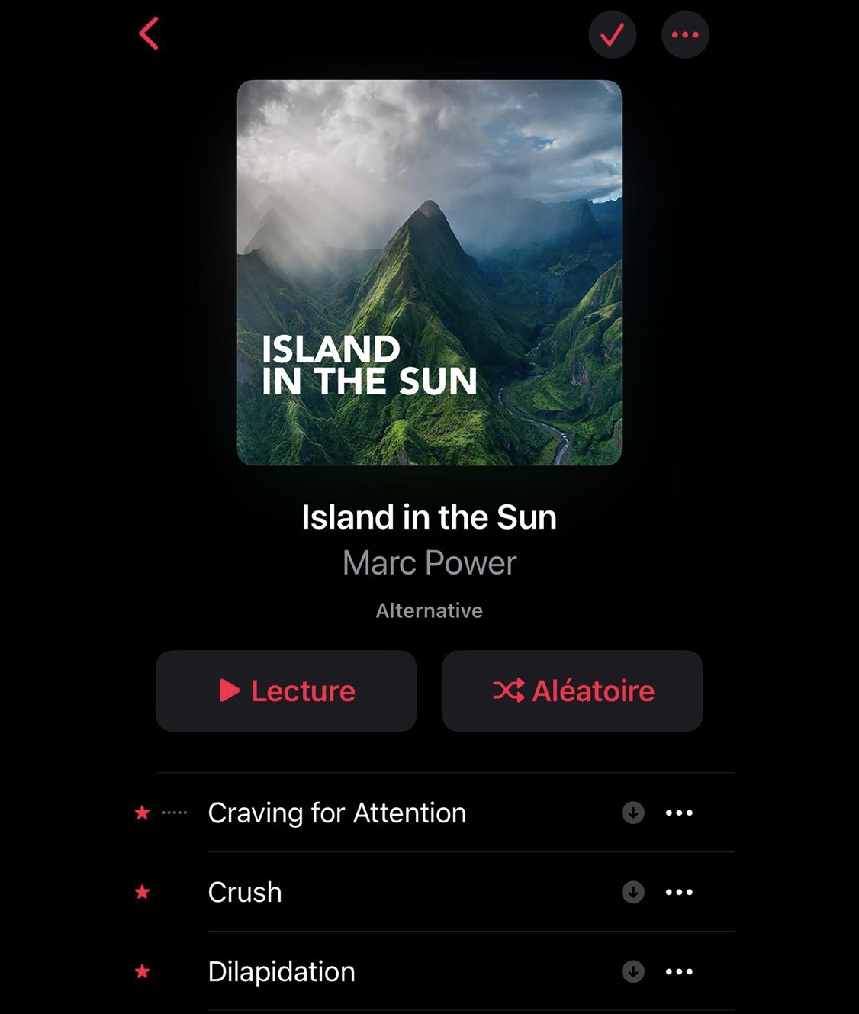The width and height of the screenshot is (859, 1014).
Task: Open the album more options menu
Action: click(685, 34)
